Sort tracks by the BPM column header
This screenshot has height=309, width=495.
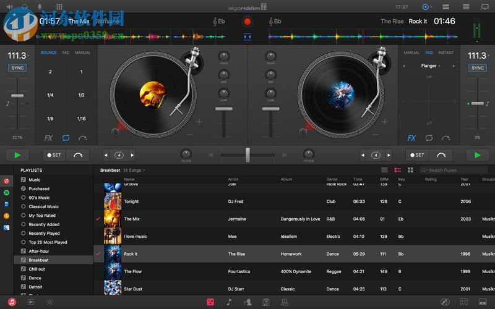pyautogui.click(x=384, y=179)
